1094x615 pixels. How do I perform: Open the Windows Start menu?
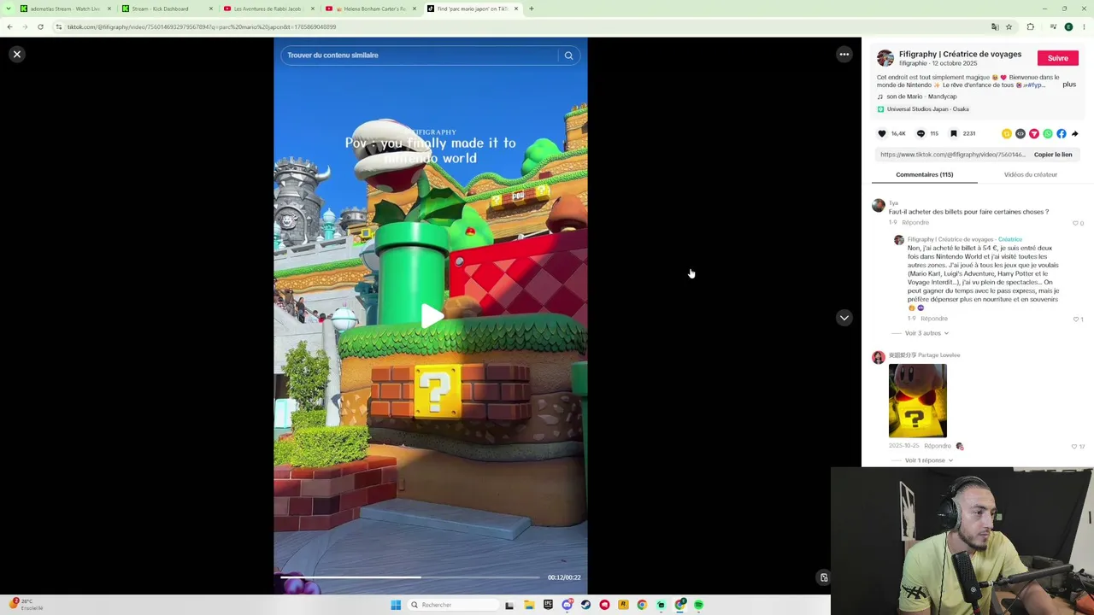tap(396, 605)
